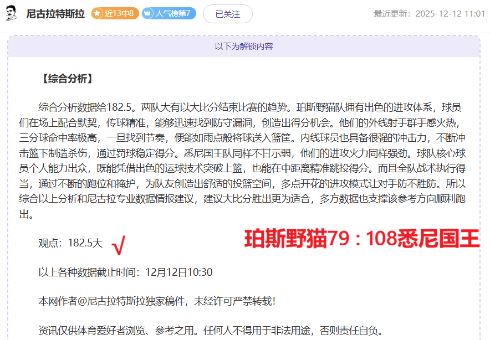Viewport: 490px width, 340px height.
Task: Click the author avatar image
Action: (11, 13)
